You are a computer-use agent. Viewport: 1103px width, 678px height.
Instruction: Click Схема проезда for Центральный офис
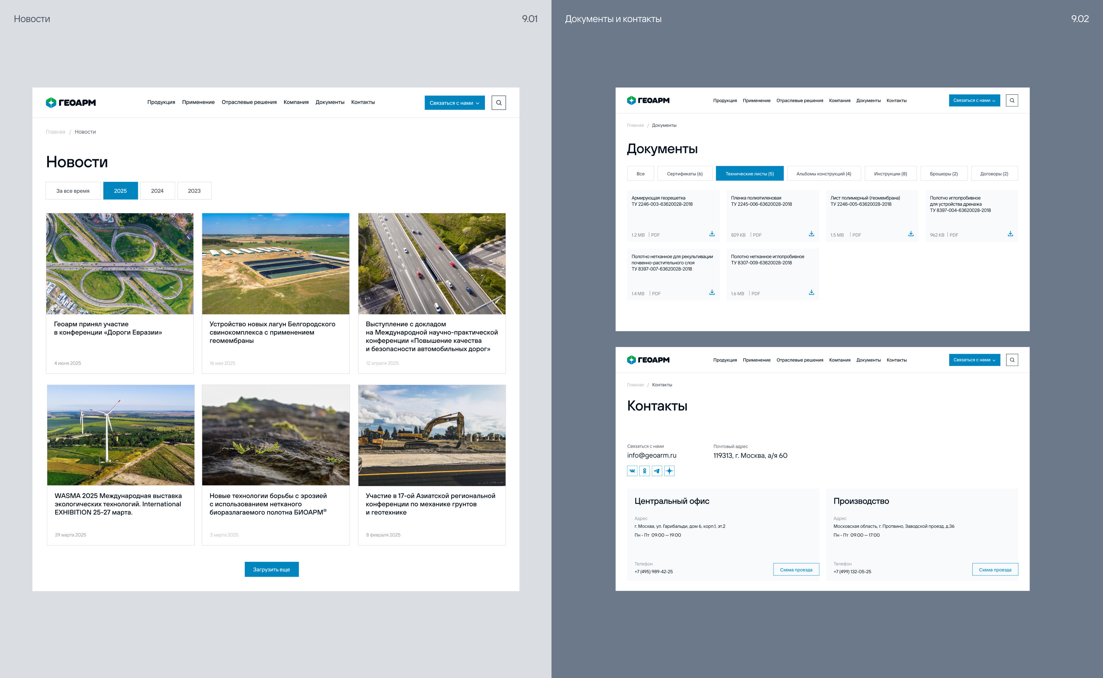[796, 570]
